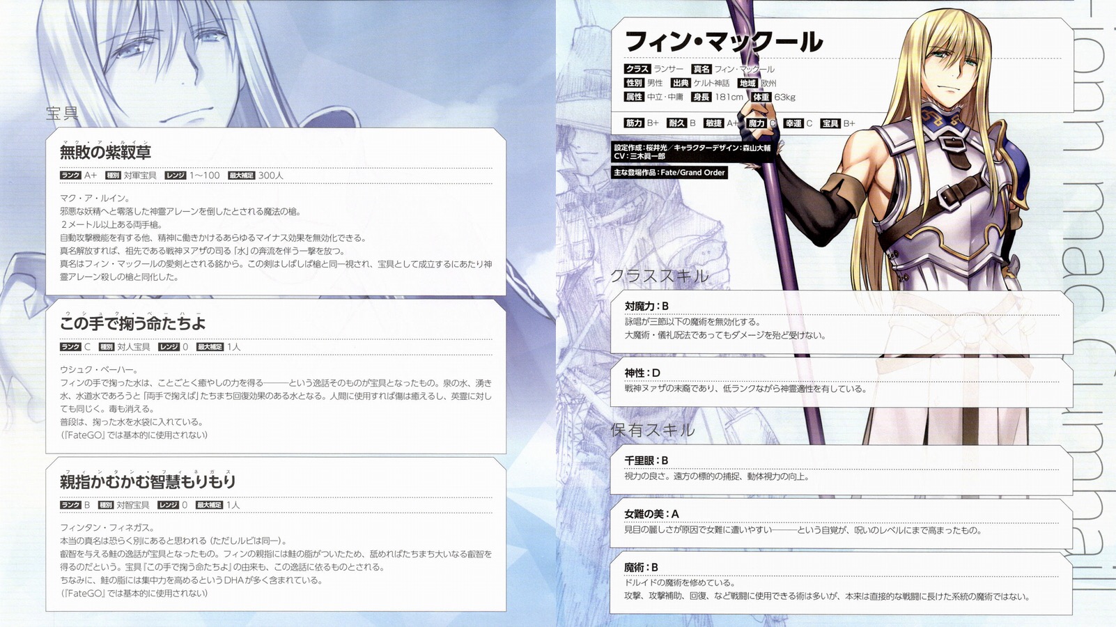Click the 真名 label badge

[x=701, y=69]
